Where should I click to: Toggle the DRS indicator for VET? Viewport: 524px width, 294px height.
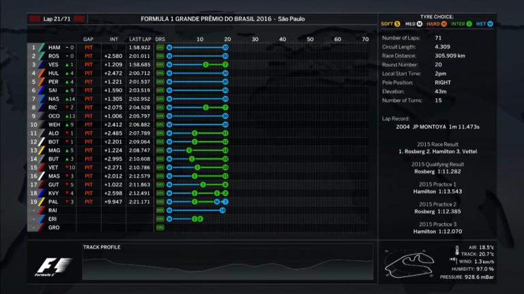(160, 167)
